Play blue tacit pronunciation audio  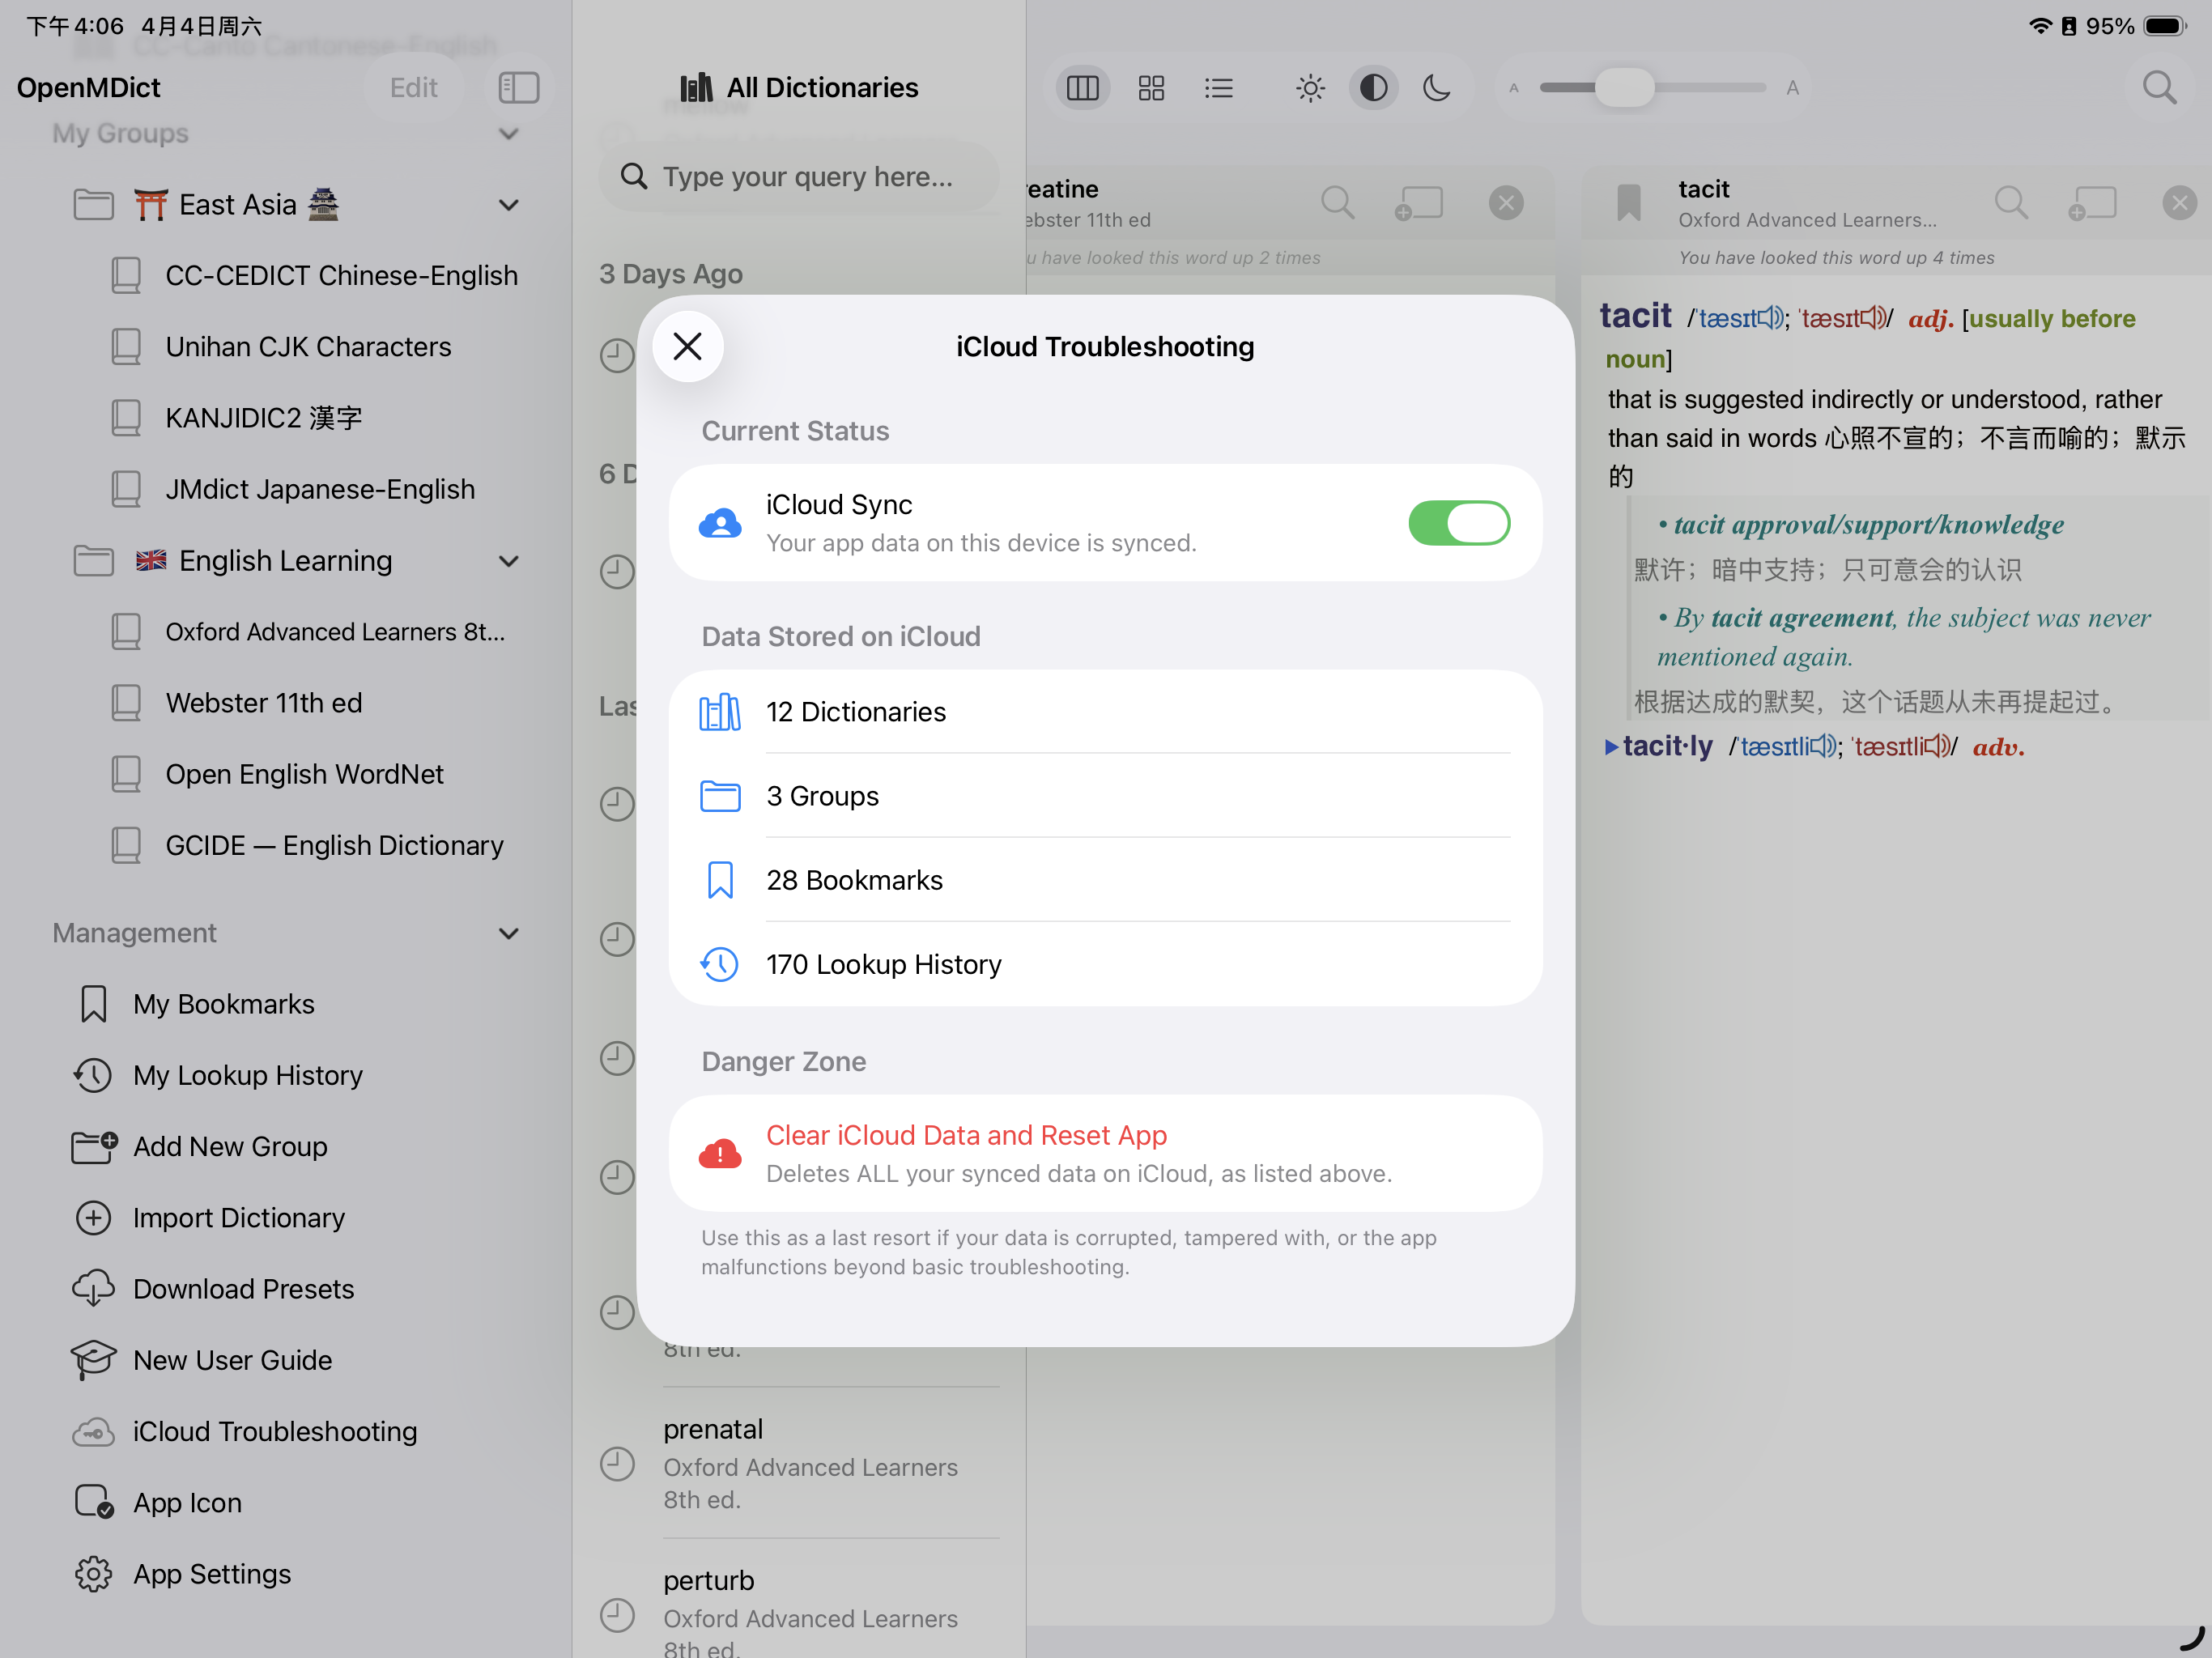pyautogui.click(x=1770, y=318)
